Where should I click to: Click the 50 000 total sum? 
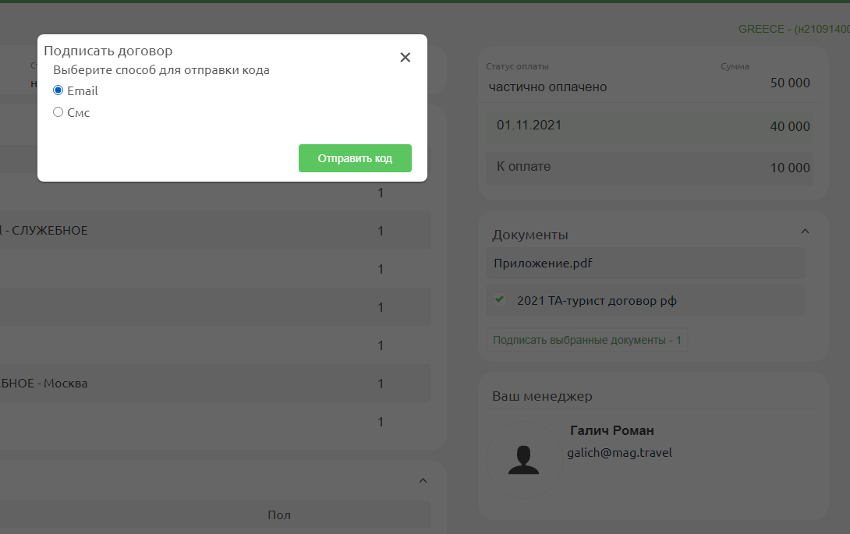tap(790, 83)
